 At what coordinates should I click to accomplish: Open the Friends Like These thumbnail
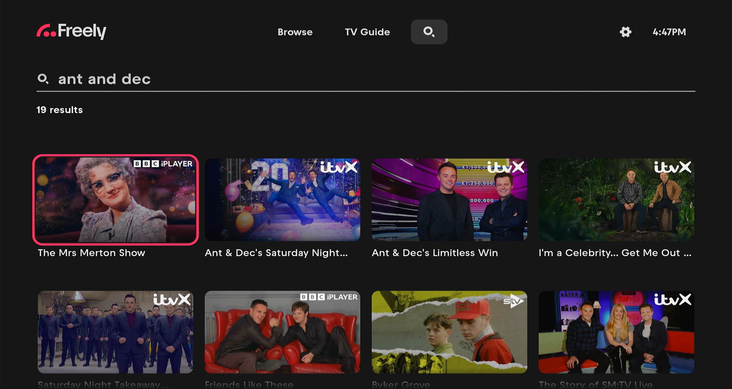pyautogui.click(x=282, y=332)
